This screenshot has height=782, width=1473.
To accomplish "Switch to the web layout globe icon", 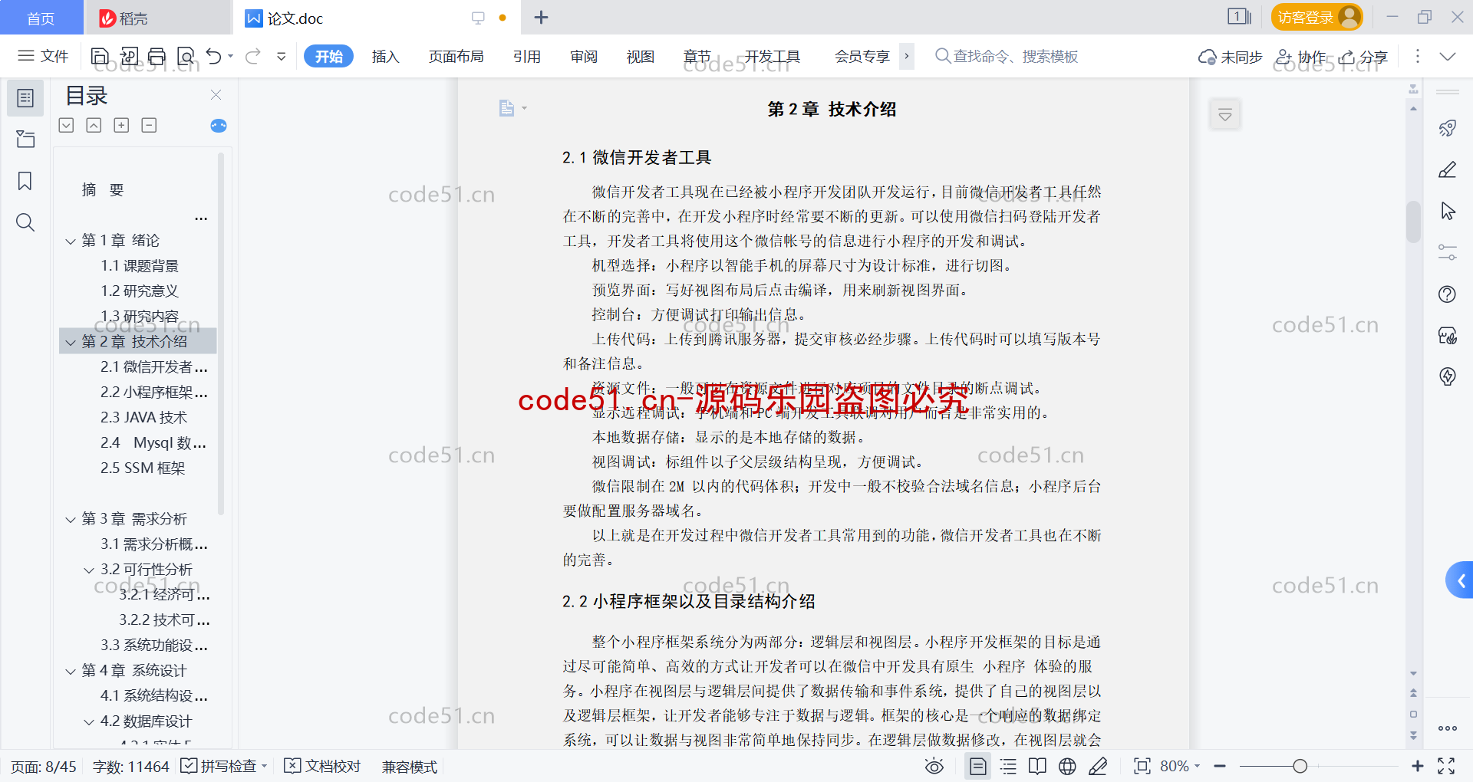I will [x=1067, y=766].
